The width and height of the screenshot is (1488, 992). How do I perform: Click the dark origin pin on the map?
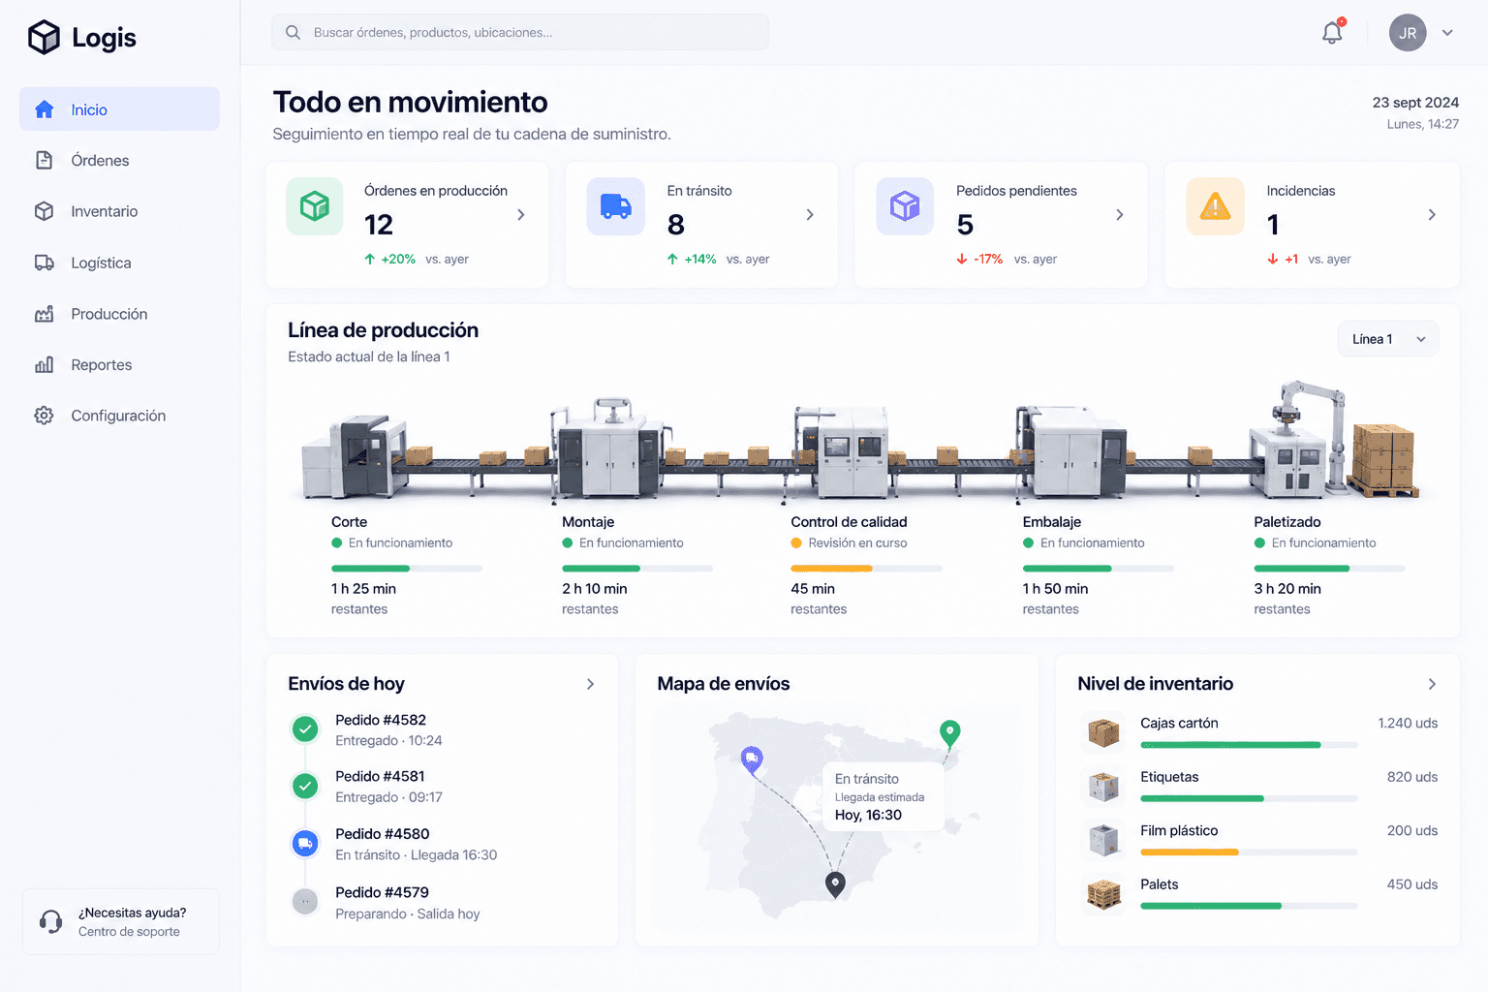click(x=835, y=884)
